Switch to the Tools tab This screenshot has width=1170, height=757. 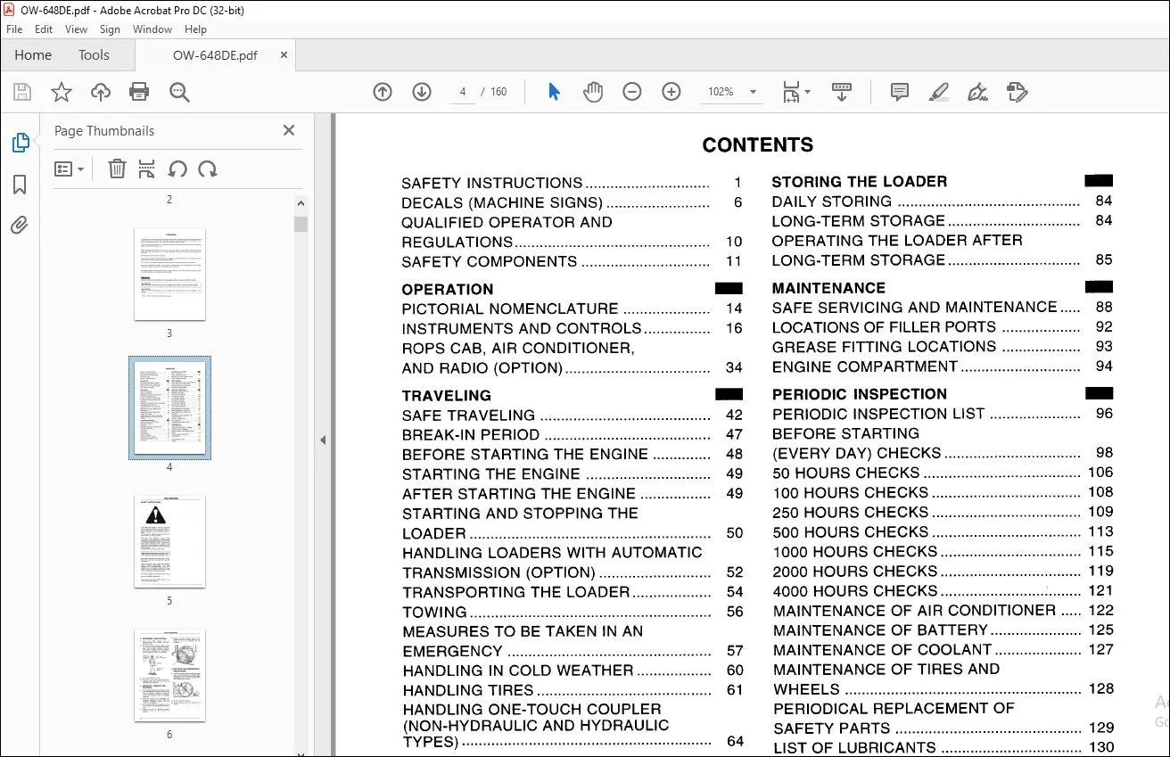(94, 55)
